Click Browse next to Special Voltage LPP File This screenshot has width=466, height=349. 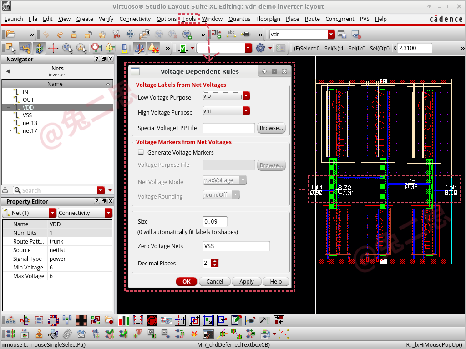click(271, 128)
